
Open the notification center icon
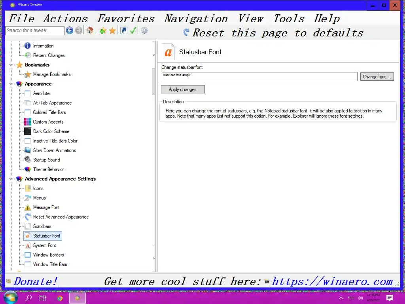390,298
